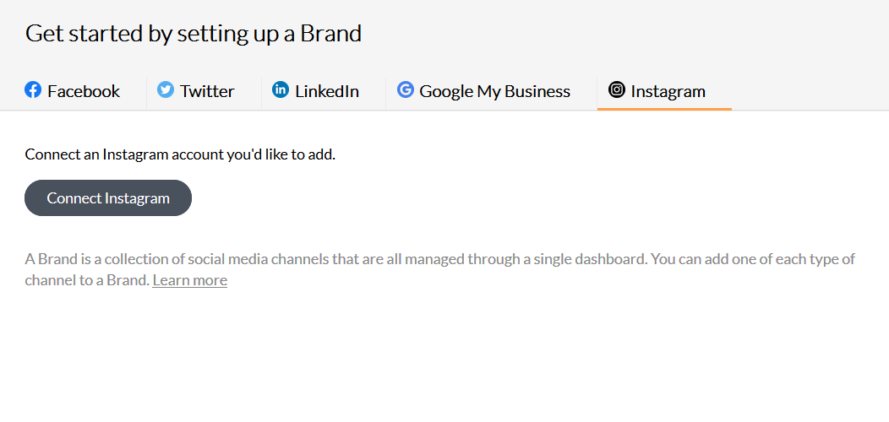889x422 pixels.
Task: Click the 'Get started by setting up a Brand' heading
Action: (x=194, y=34)
